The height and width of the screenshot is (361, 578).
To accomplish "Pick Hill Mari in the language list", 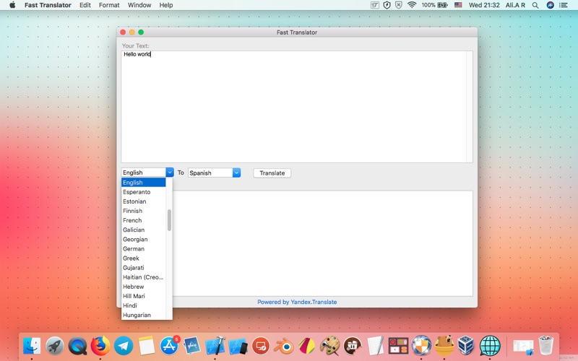I will 143,296.
